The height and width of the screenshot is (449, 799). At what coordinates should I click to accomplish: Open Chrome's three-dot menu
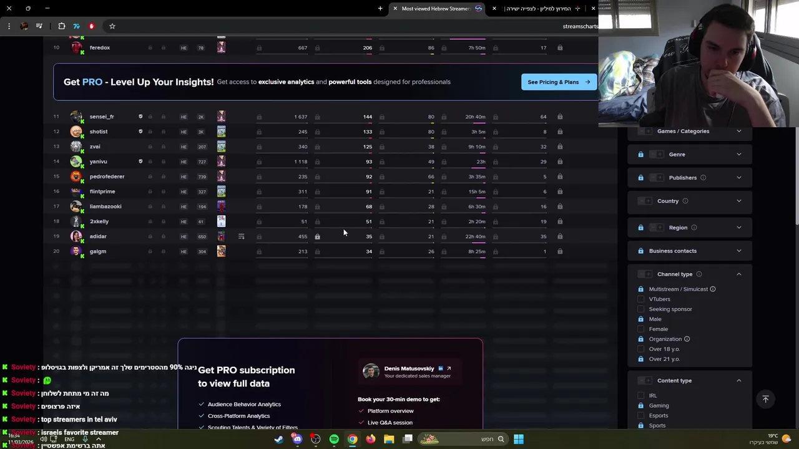tap(9, 26)
